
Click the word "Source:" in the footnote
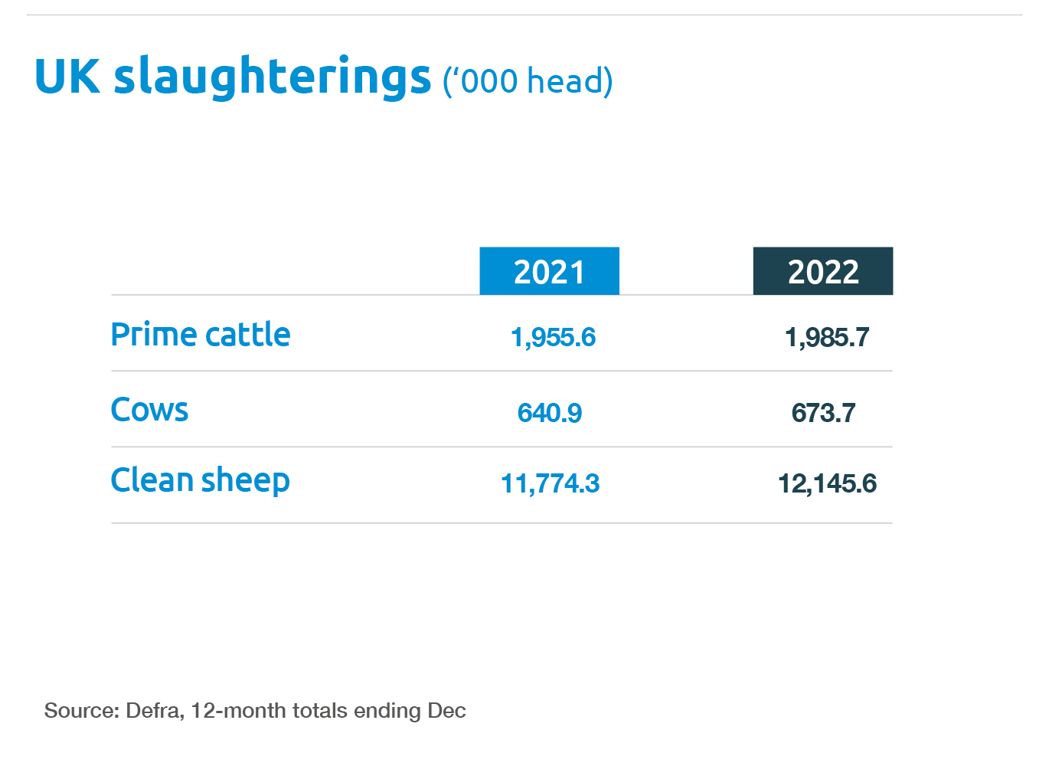tap(81, 711)
